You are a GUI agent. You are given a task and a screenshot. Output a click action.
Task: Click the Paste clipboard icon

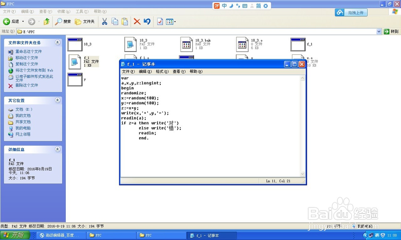[x=125, y=22]
